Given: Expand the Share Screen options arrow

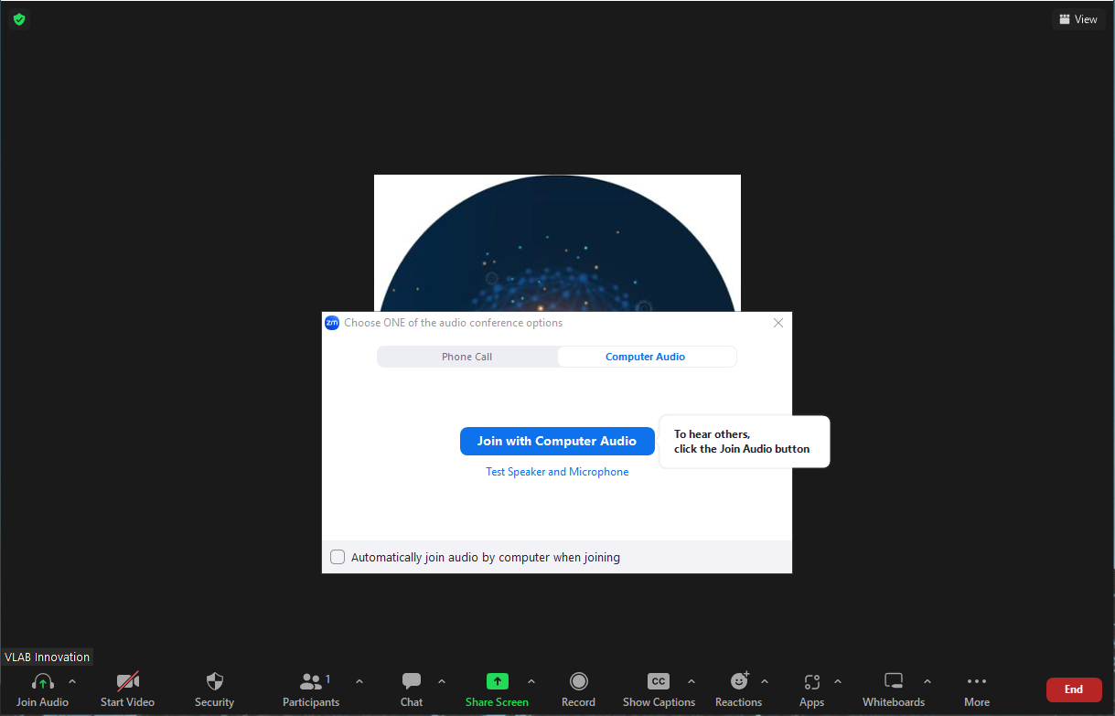Looking at the screenshot, I should 531,681.
